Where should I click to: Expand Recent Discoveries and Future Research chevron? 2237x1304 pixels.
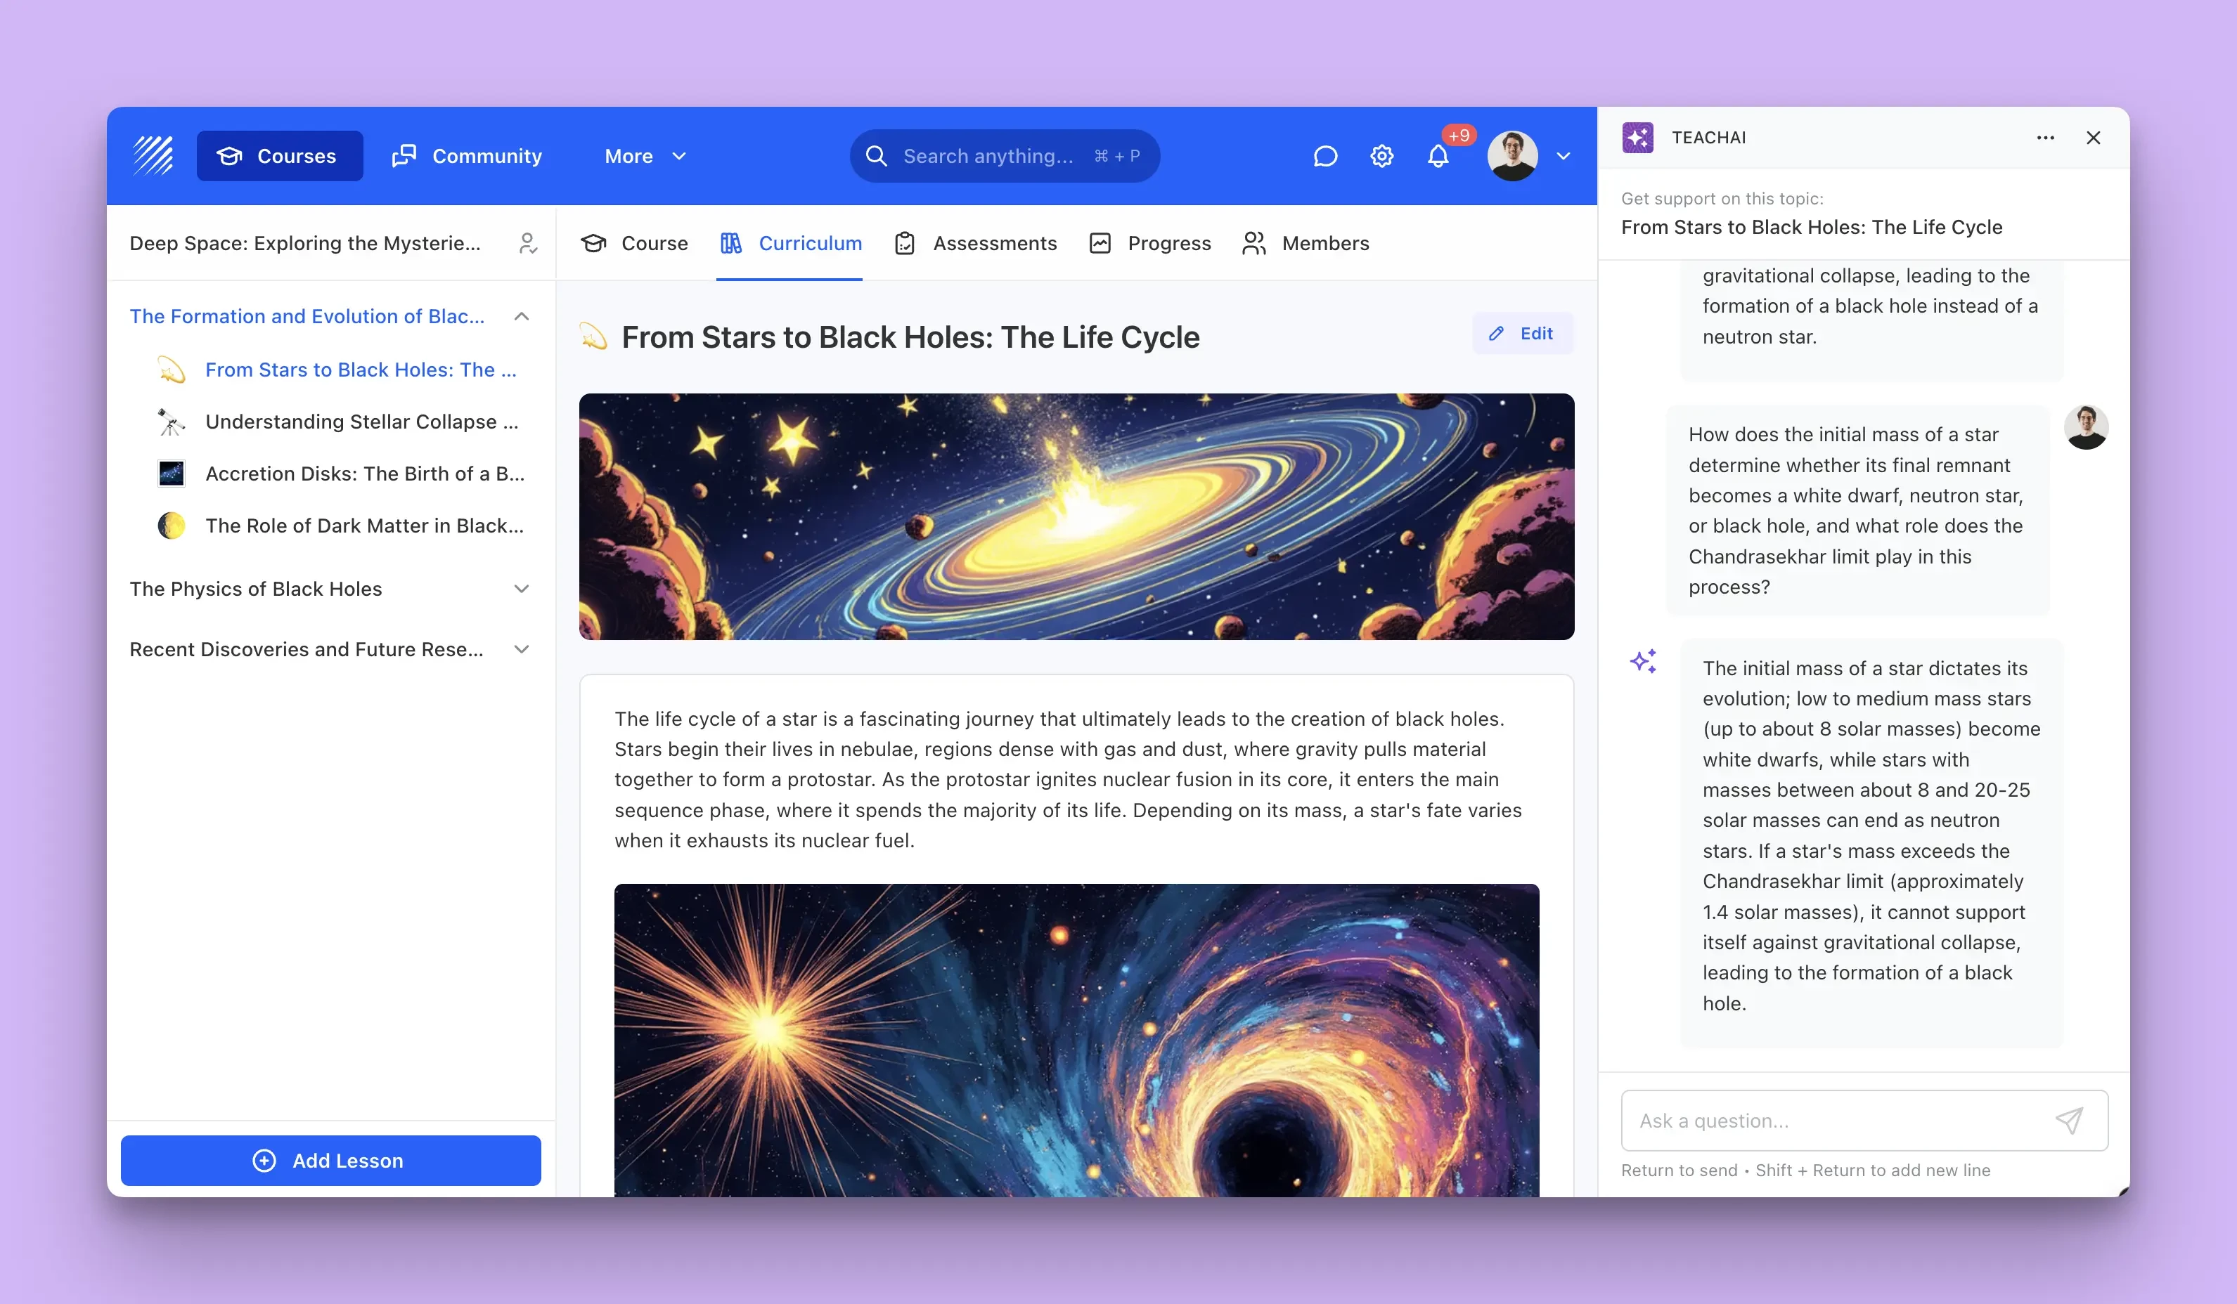click(522, 649)
